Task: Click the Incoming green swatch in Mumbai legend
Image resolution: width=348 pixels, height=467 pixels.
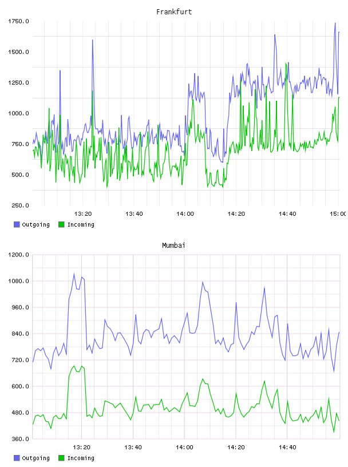Action: 61,458
